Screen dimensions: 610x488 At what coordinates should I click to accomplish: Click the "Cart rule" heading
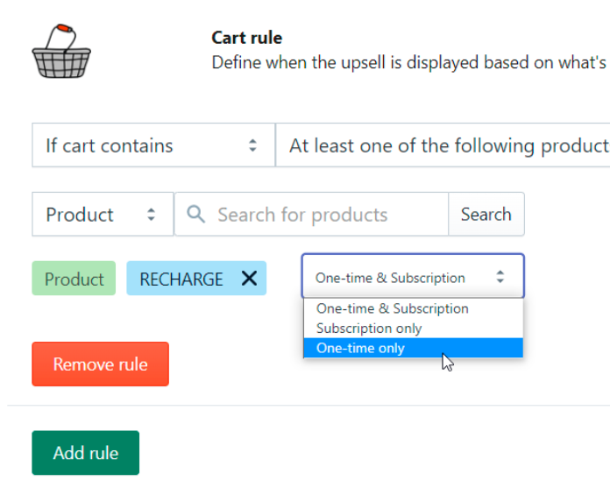[246, 38]
